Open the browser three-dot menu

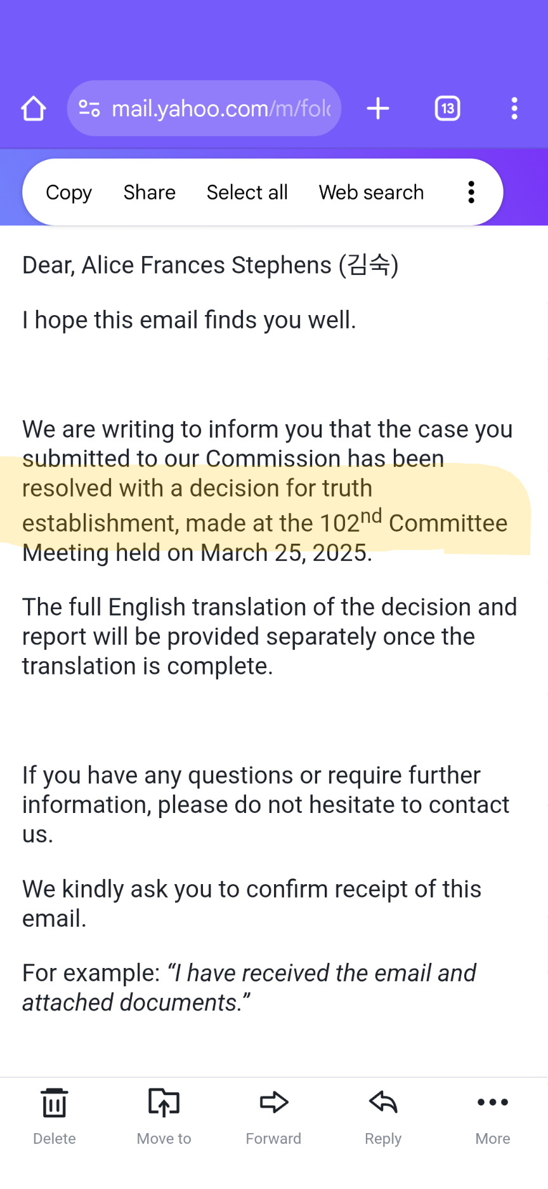pos(514,109)
